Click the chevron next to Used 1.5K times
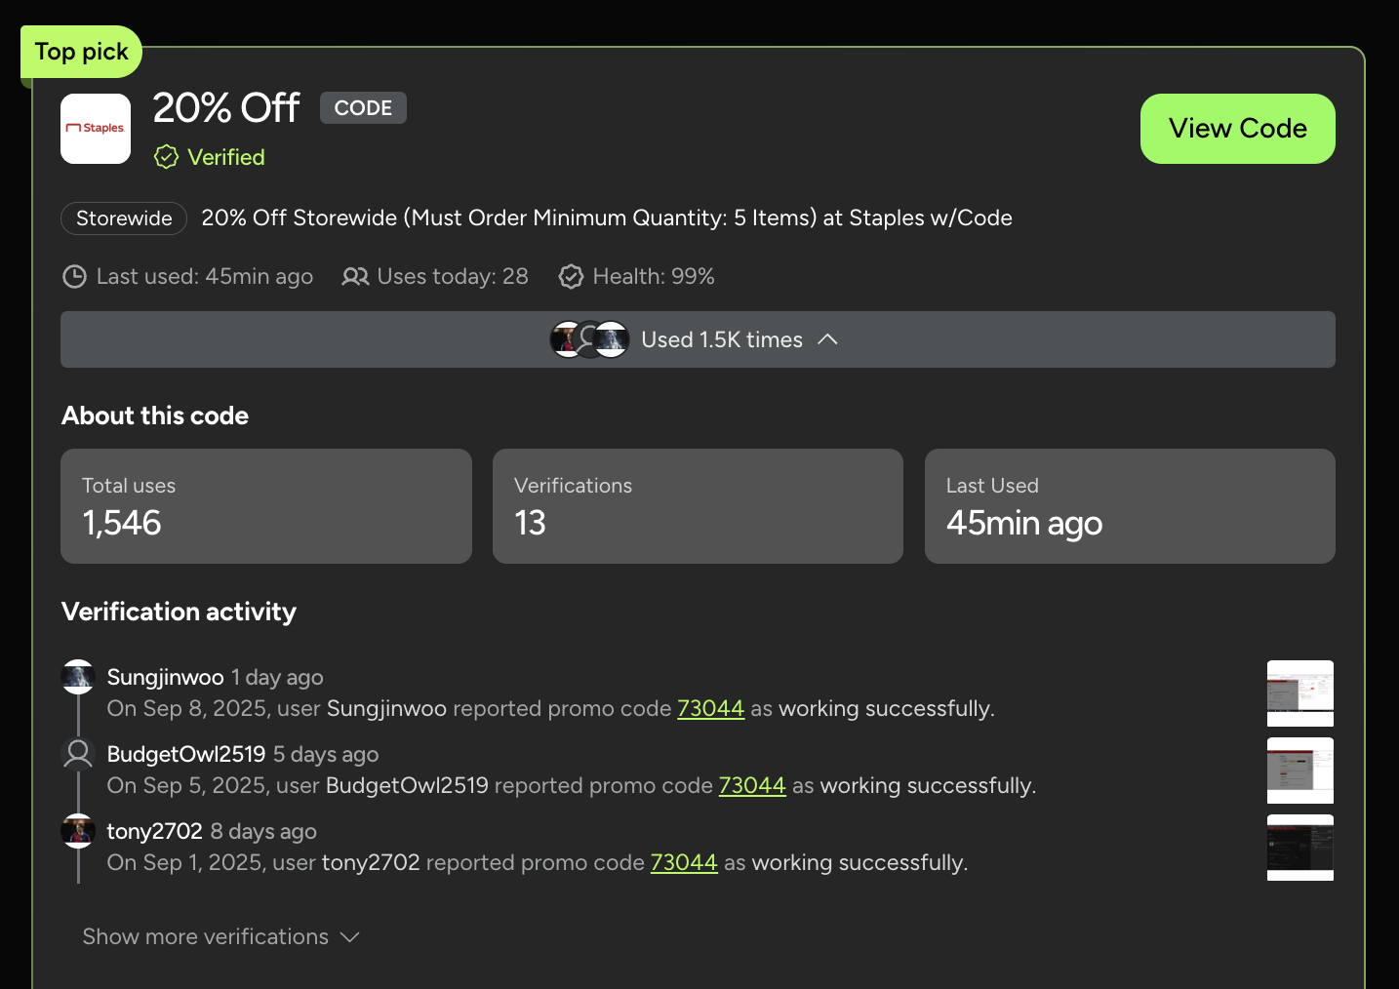 pyautogui.click(x=827, y=339)
